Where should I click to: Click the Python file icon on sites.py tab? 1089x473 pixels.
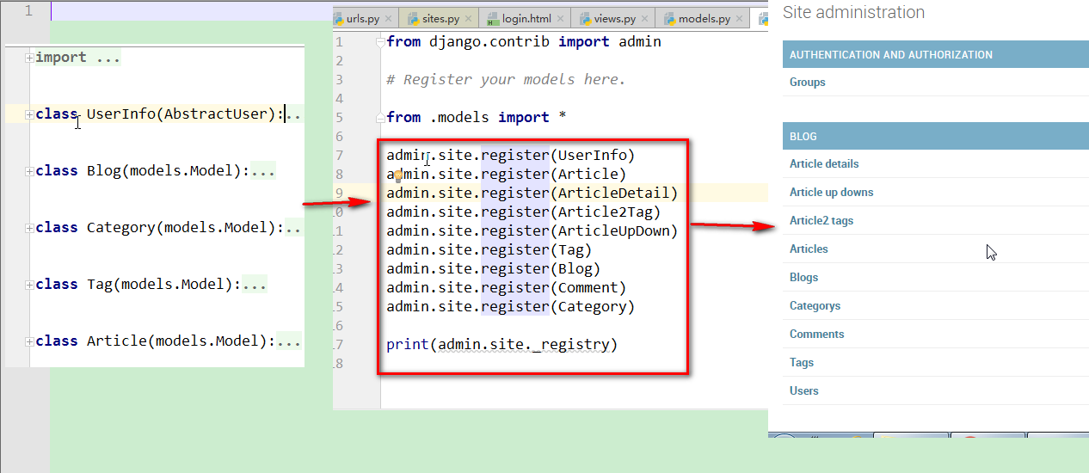tap(413, 18)
